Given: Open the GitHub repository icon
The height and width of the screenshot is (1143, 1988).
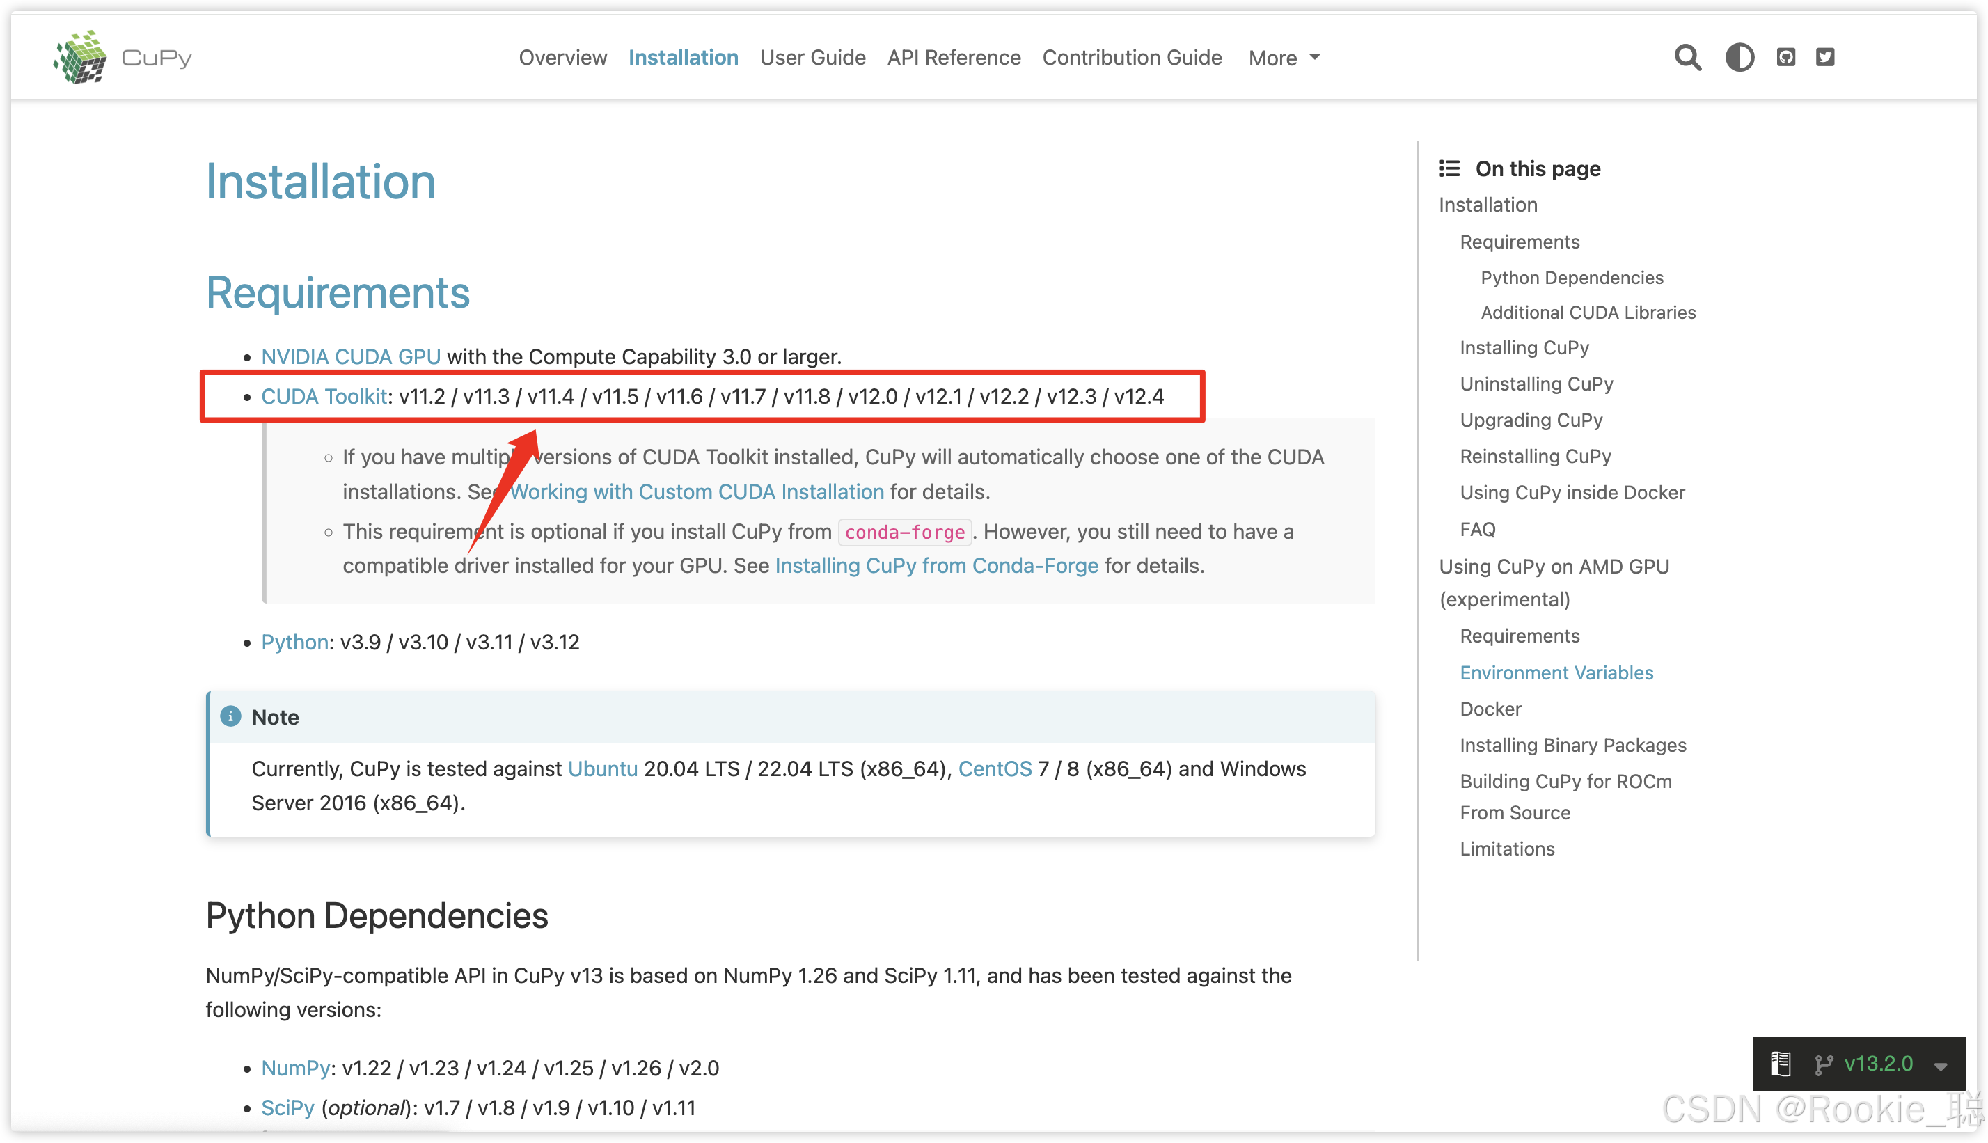Looking at the screenshot, I should pyautogui.click(x=1785, y=57).
